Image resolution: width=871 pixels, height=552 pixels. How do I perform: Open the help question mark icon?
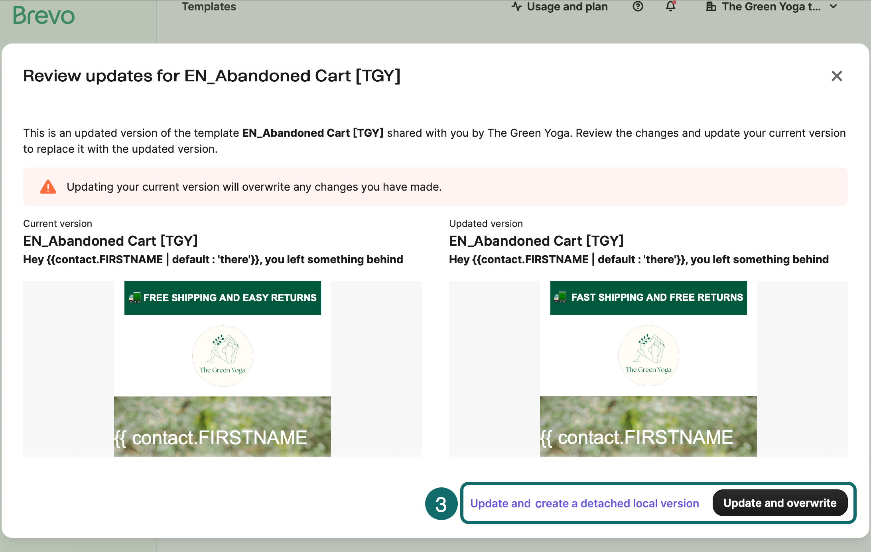coord(638,7)
